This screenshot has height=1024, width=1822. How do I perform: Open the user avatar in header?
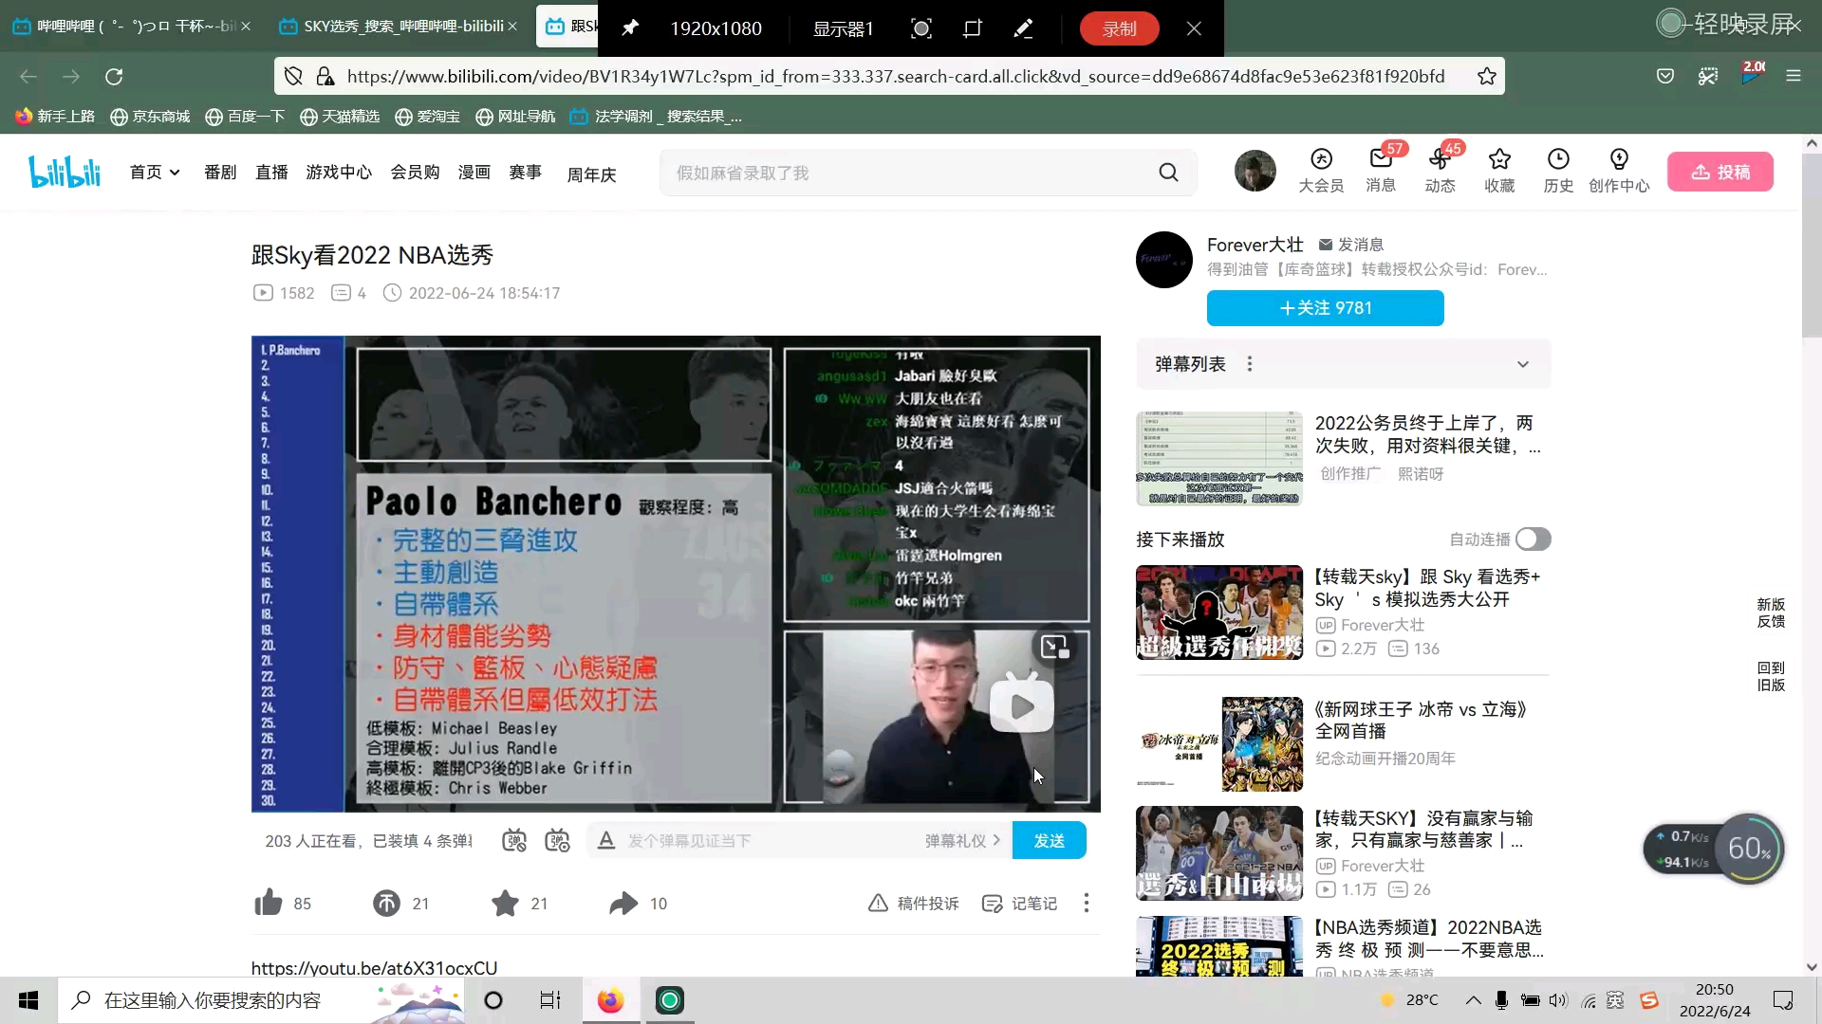[1255, 172]
